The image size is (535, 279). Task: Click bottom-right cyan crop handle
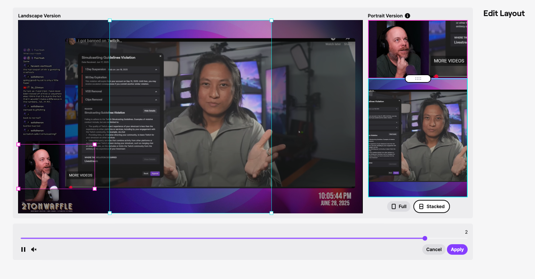click(271, 213)
